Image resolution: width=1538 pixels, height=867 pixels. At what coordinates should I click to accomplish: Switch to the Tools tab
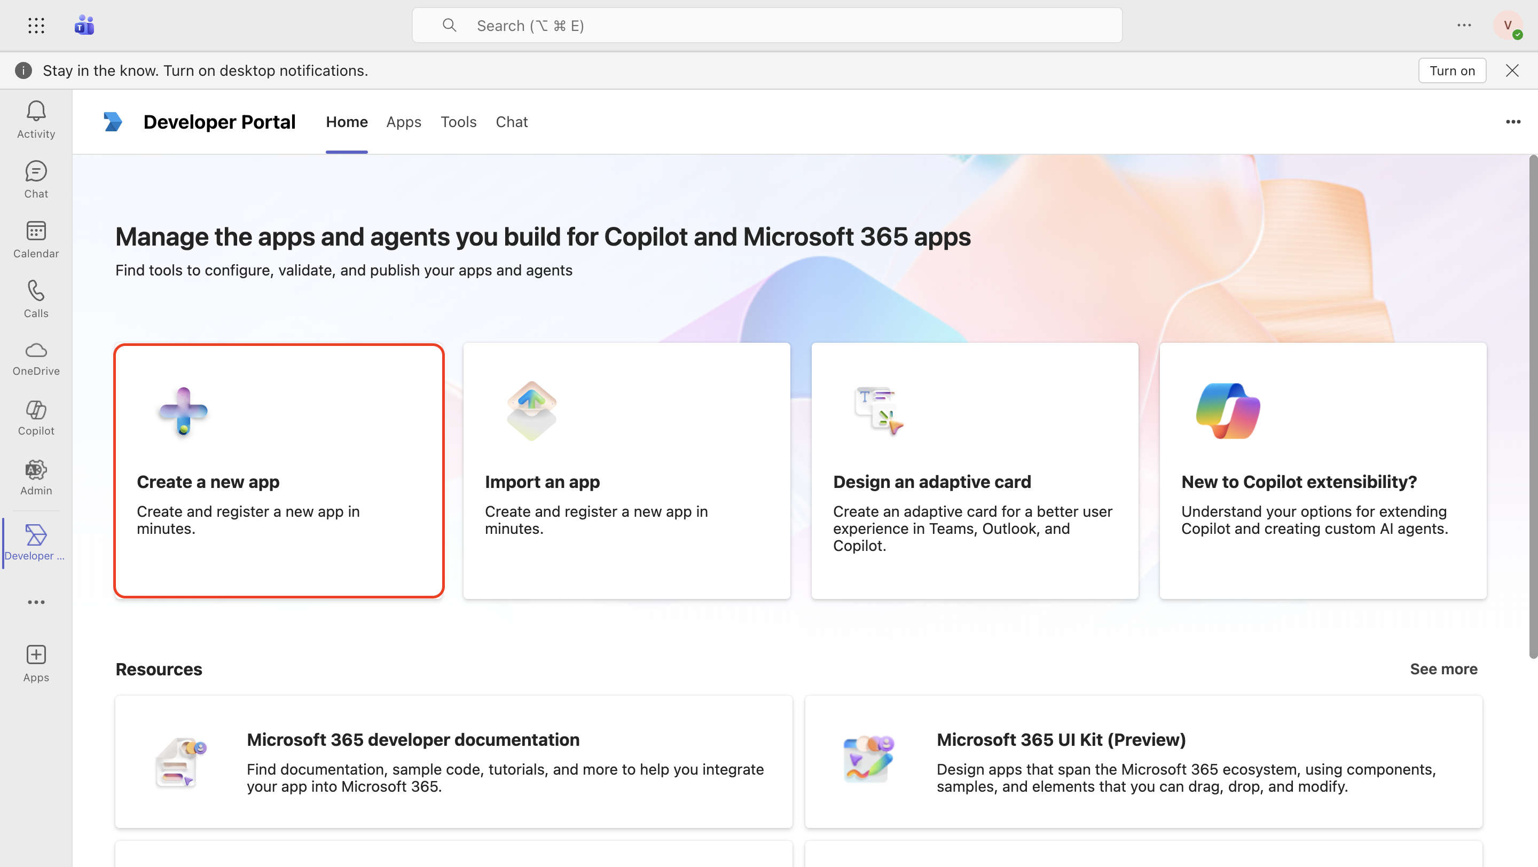tap(458, 122)
